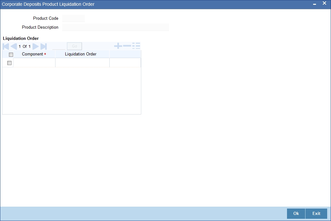The height and width of the screenshot is (221, 331).
Task: Go to first page of Liquidation Order
Action: (6, 47)
